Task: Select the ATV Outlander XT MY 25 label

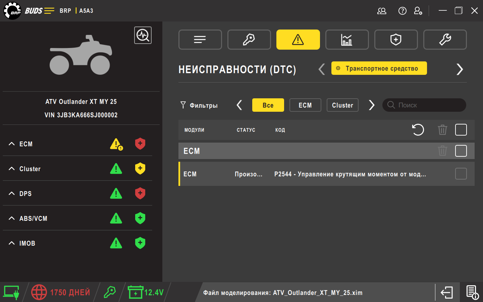Action: [81, 102]
